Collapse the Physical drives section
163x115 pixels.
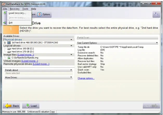71,40
